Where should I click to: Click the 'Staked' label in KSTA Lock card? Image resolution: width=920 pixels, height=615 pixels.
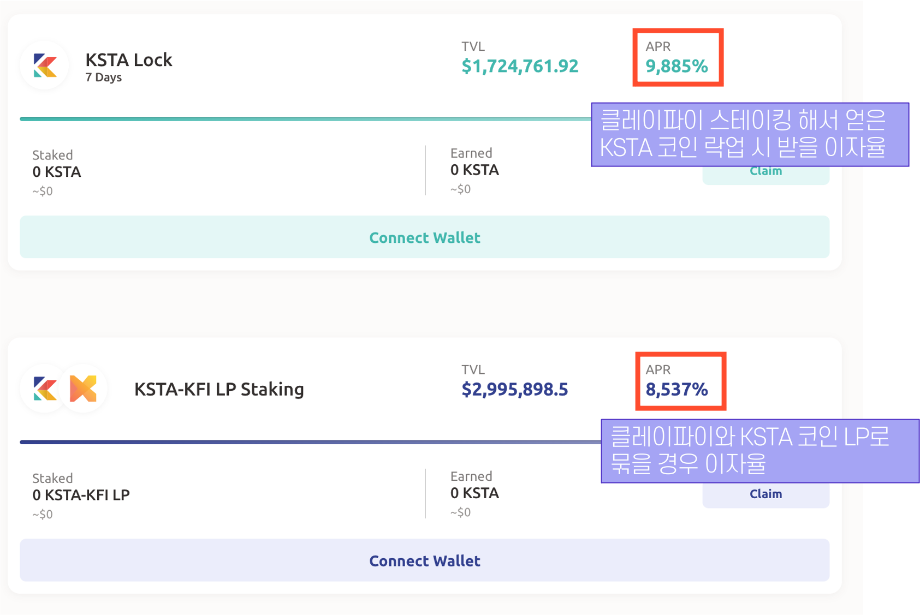coord(52,155)
